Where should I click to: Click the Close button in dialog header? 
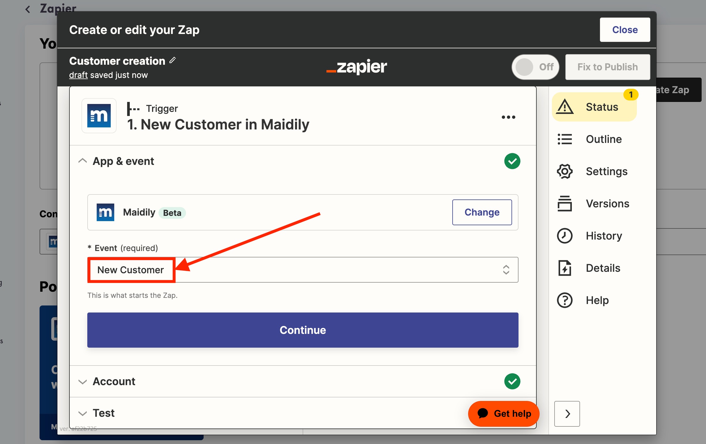click(625, 30)
